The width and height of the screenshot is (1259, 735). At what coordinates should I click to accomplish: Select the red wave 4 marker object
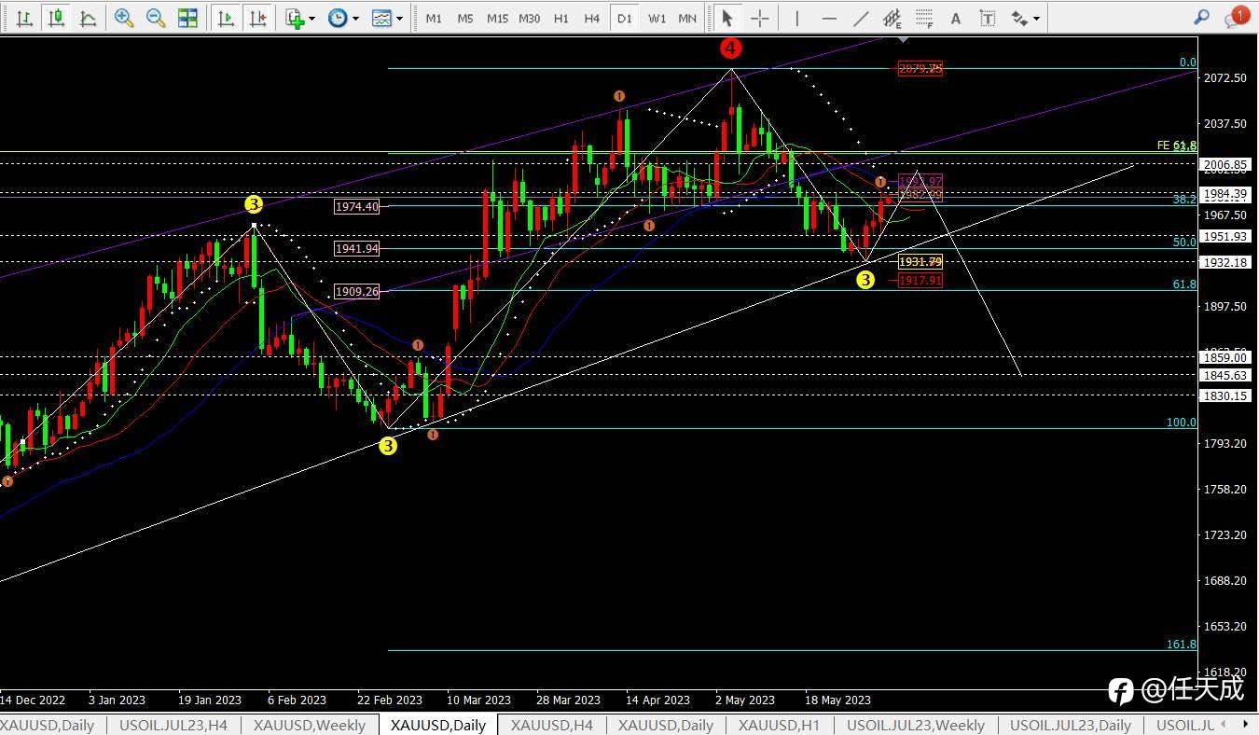(x=731, y=47)
